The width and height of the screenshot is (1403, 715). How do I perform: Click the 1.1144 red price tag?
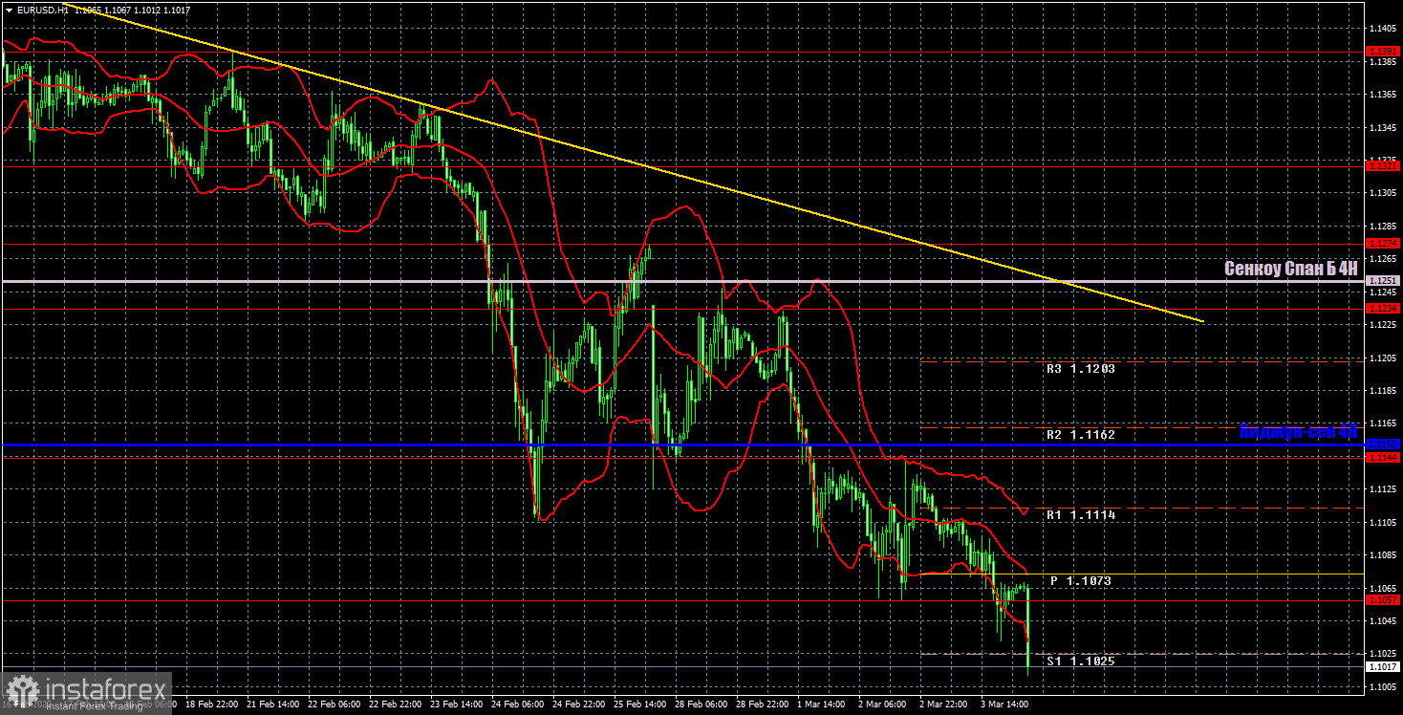click(x=1383, y=457)
